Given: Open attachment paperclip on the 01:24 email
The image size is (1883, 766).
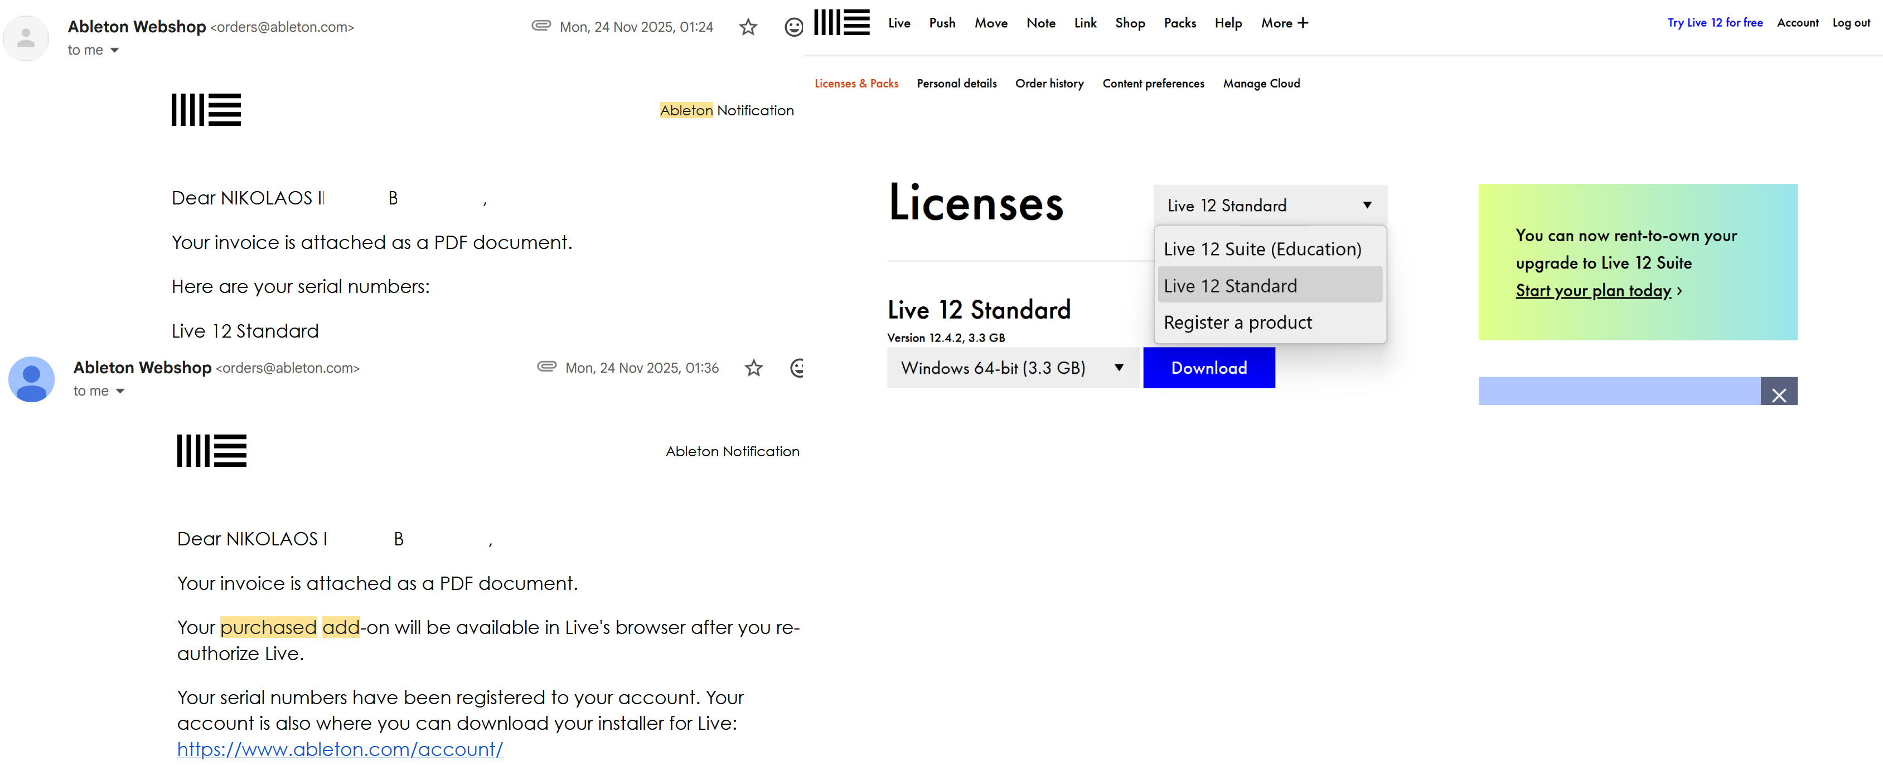Looking at the screenshot, I should (541, 26).
